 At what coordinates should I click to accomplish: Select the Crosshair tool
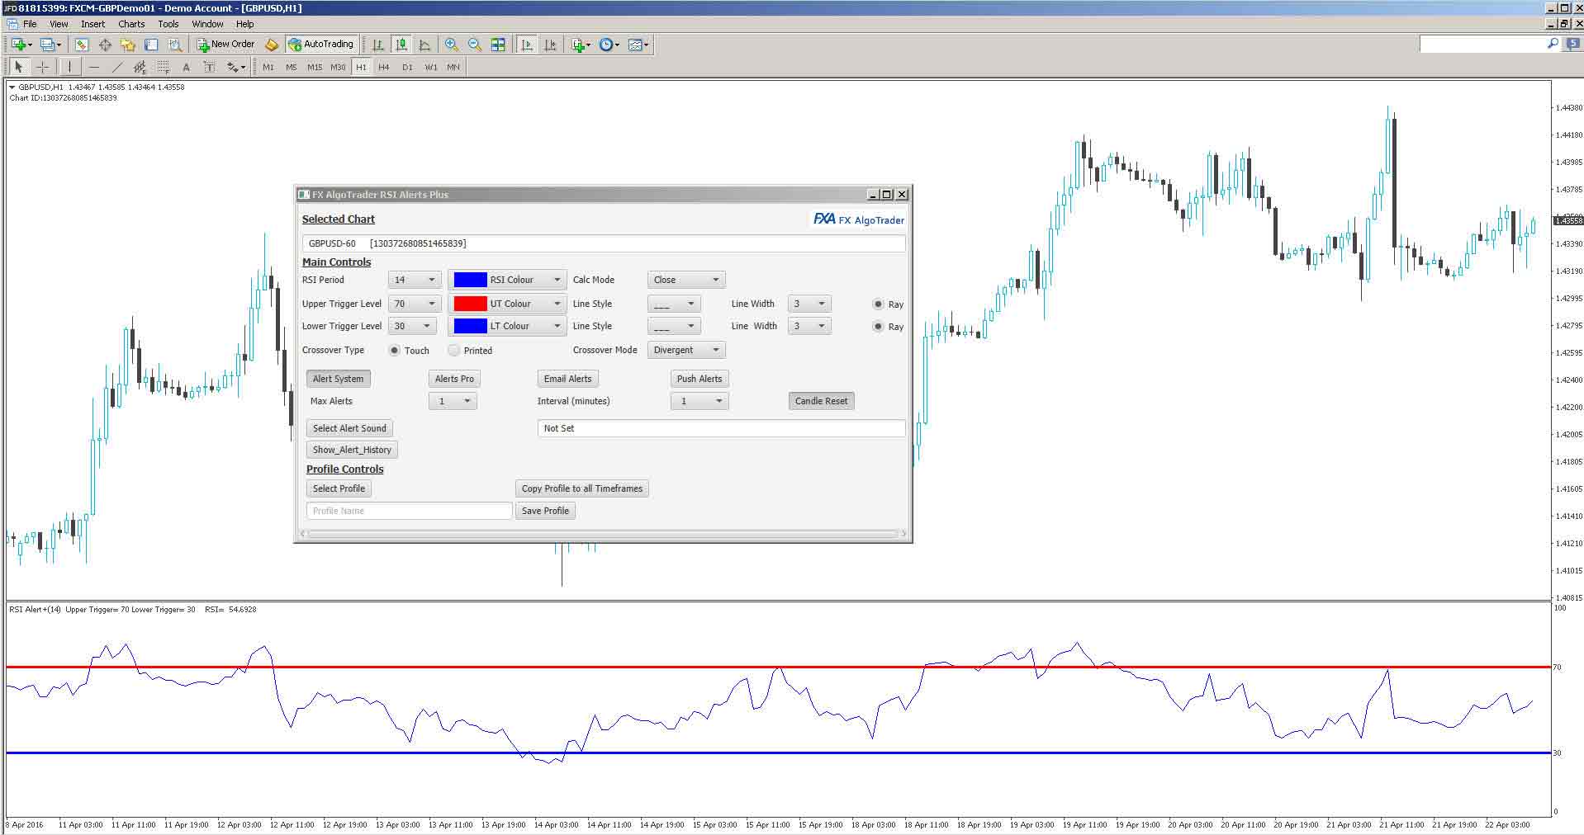pyautogui.click(x=43, y=68)
